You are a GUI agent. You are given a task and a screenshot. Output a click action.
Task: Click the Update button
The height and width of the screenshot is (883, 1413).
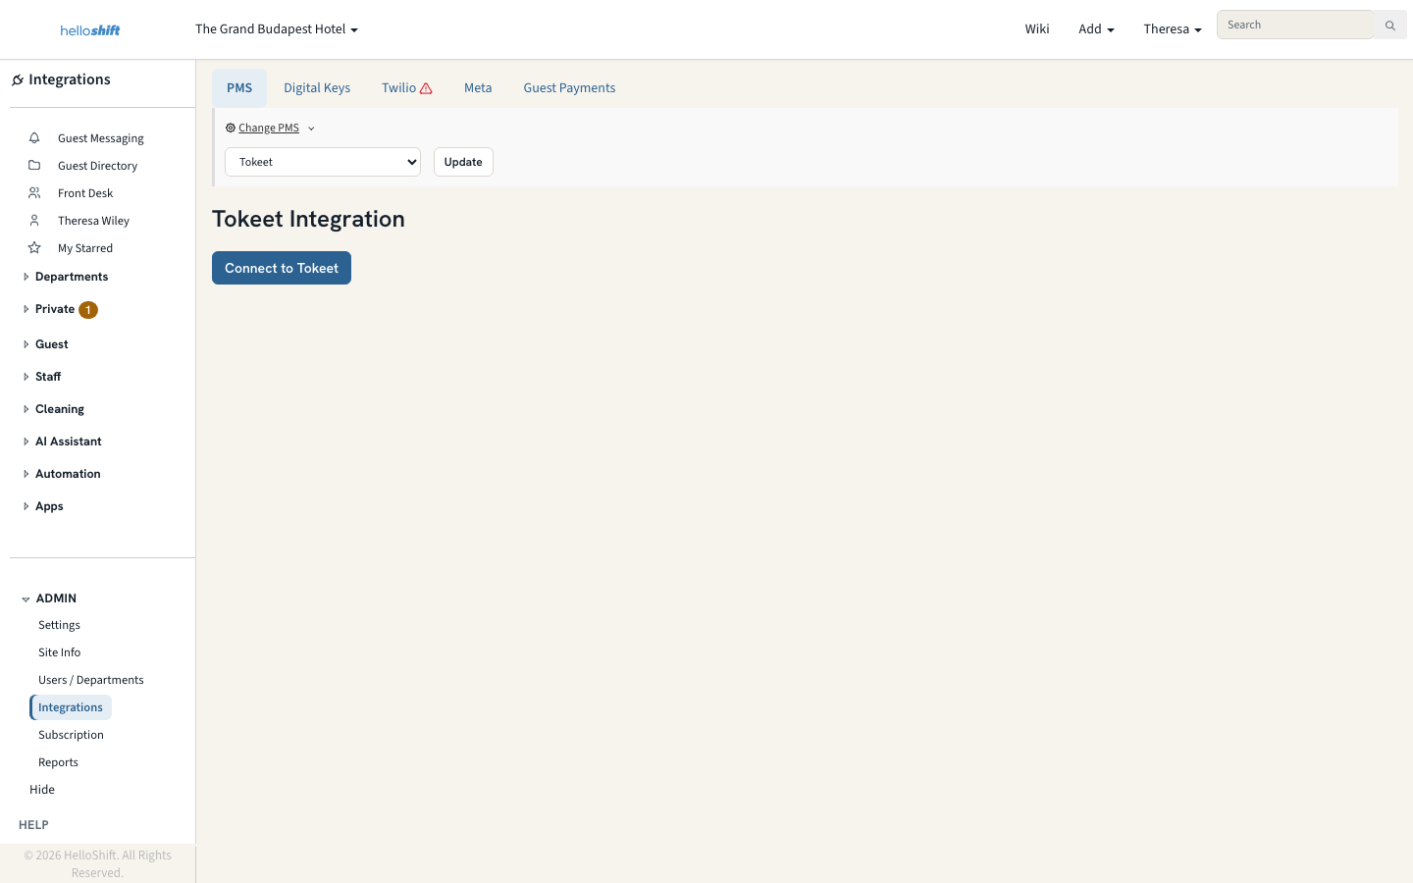463,162
